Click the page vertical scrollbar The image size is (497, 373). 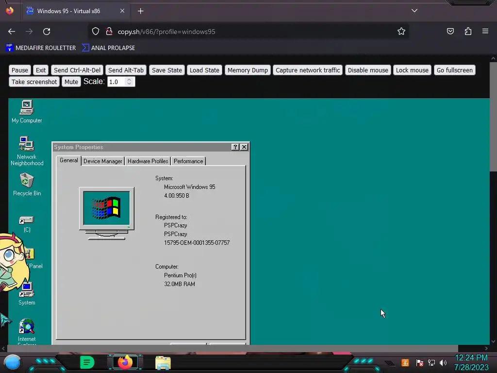[x=493, y=118]
